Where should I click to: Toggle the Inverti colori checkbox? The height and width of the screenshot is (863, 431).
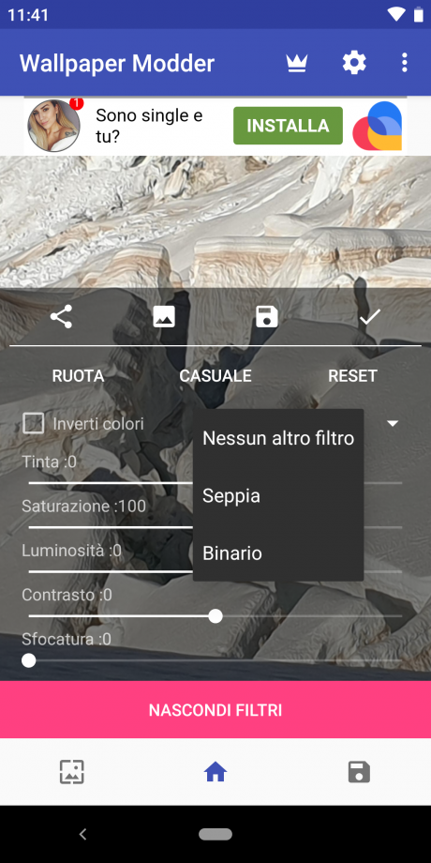click(x=34, y=424)
